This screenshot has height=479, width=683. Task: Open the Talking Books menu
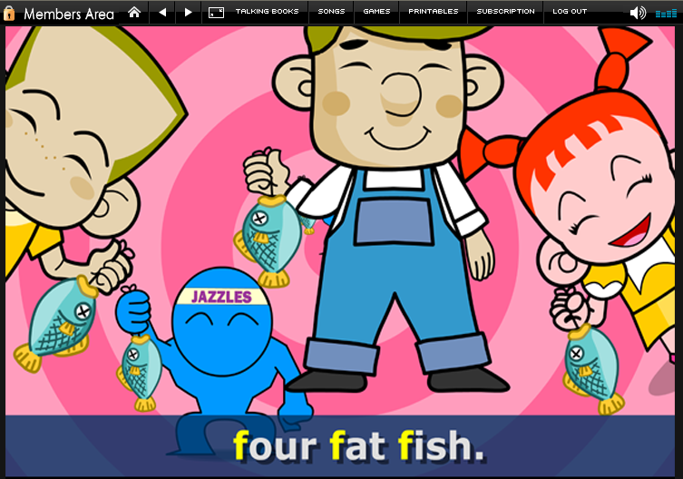(x=267, y=11)
